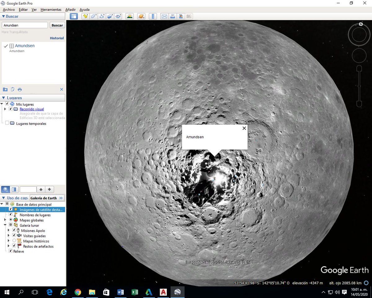The image size is (372, 298).
Task: Click the Galería de Earth button
Action: tap(46, 198)
